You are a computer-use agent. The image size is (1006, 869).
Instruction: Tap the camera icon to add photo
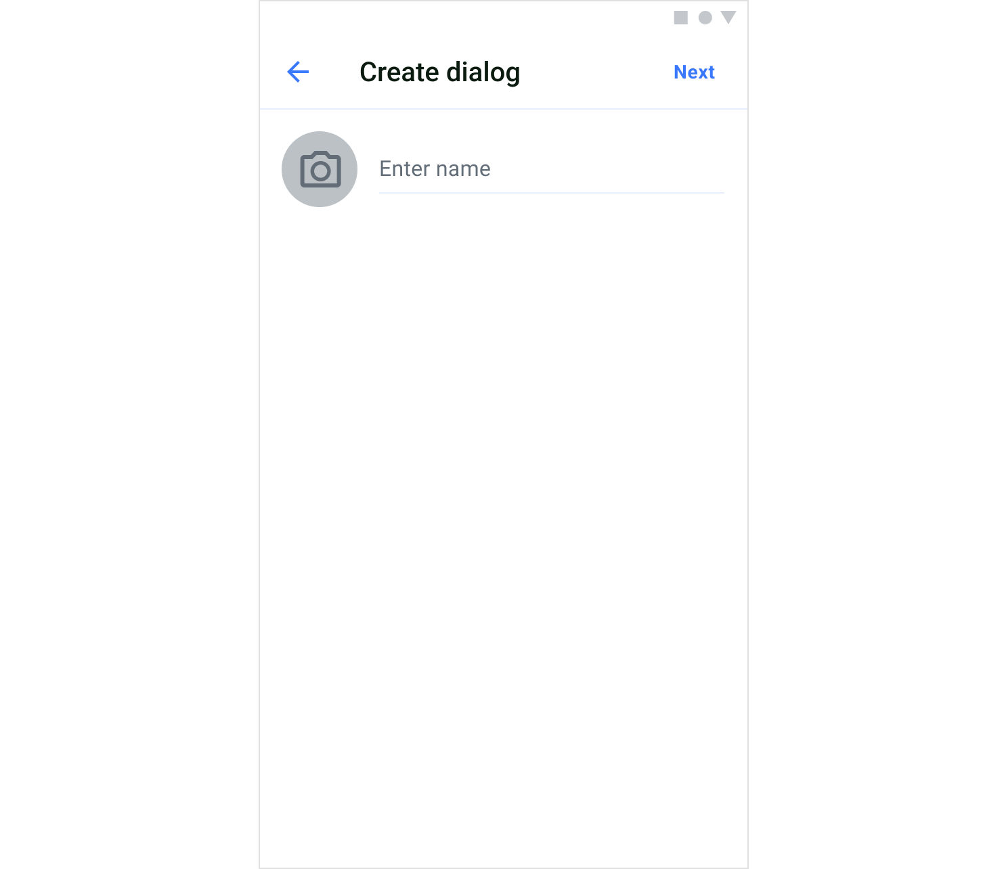(x=320, y=169)
